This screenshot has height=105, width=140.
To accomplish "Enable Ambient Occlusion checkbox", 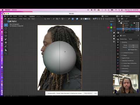I will tap(123, 53).
